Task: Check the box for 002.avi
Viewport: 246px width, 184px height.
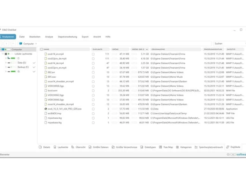Action: 93,72
